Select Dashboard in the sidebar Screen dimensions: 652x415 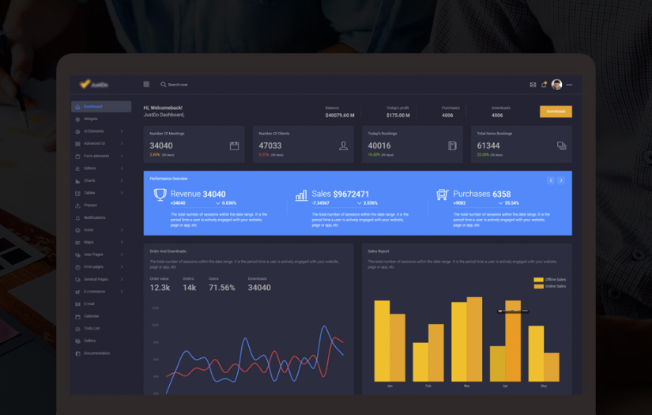coord(101,107)
